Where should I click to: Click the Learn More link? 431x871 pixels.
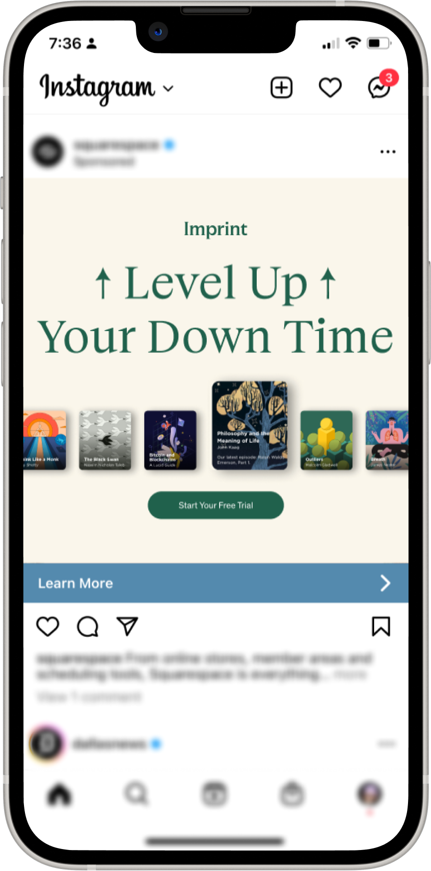click(x=75, y=583)
